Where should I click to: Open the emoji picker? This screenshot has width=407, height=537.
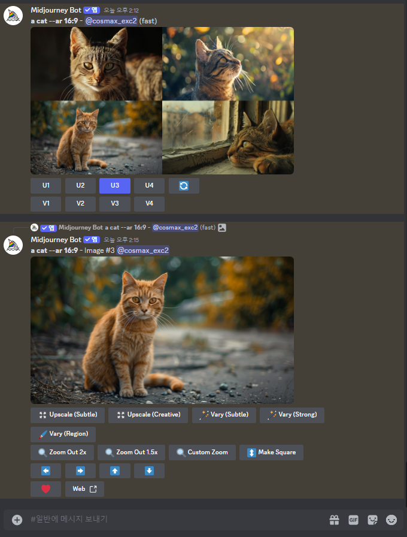(x=391, y=520)
